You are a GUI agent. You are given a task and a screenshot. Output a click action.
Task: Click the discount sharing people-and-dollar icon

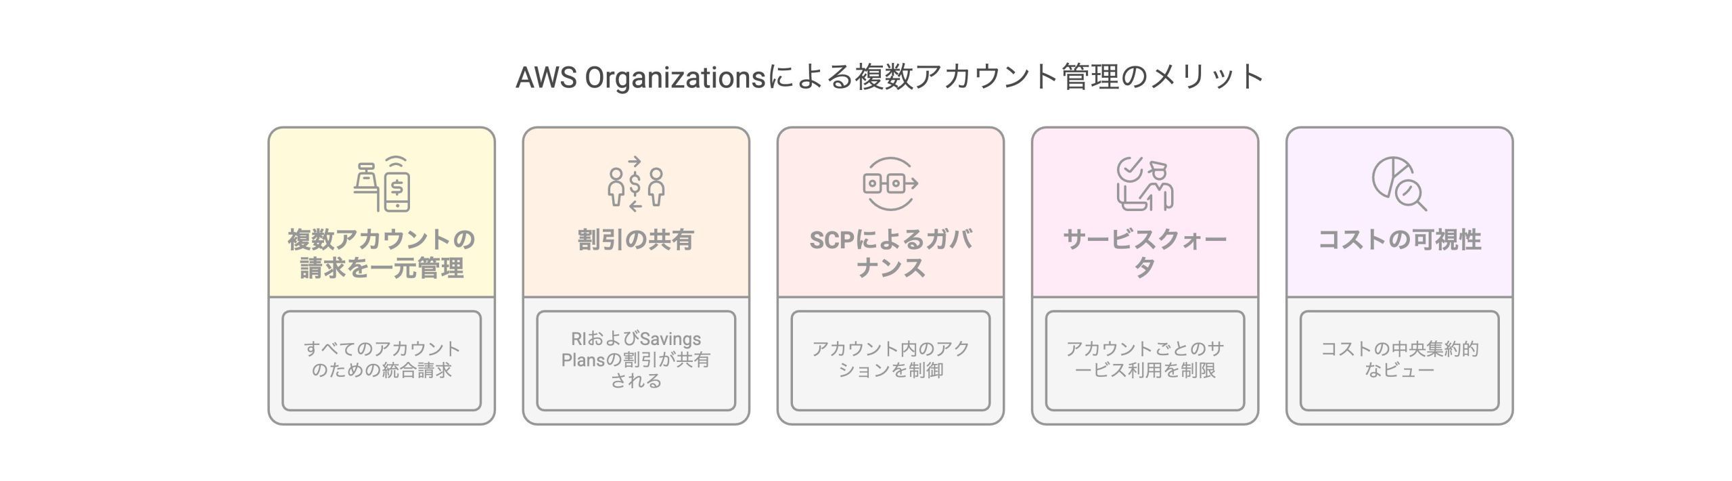[636, 183]
